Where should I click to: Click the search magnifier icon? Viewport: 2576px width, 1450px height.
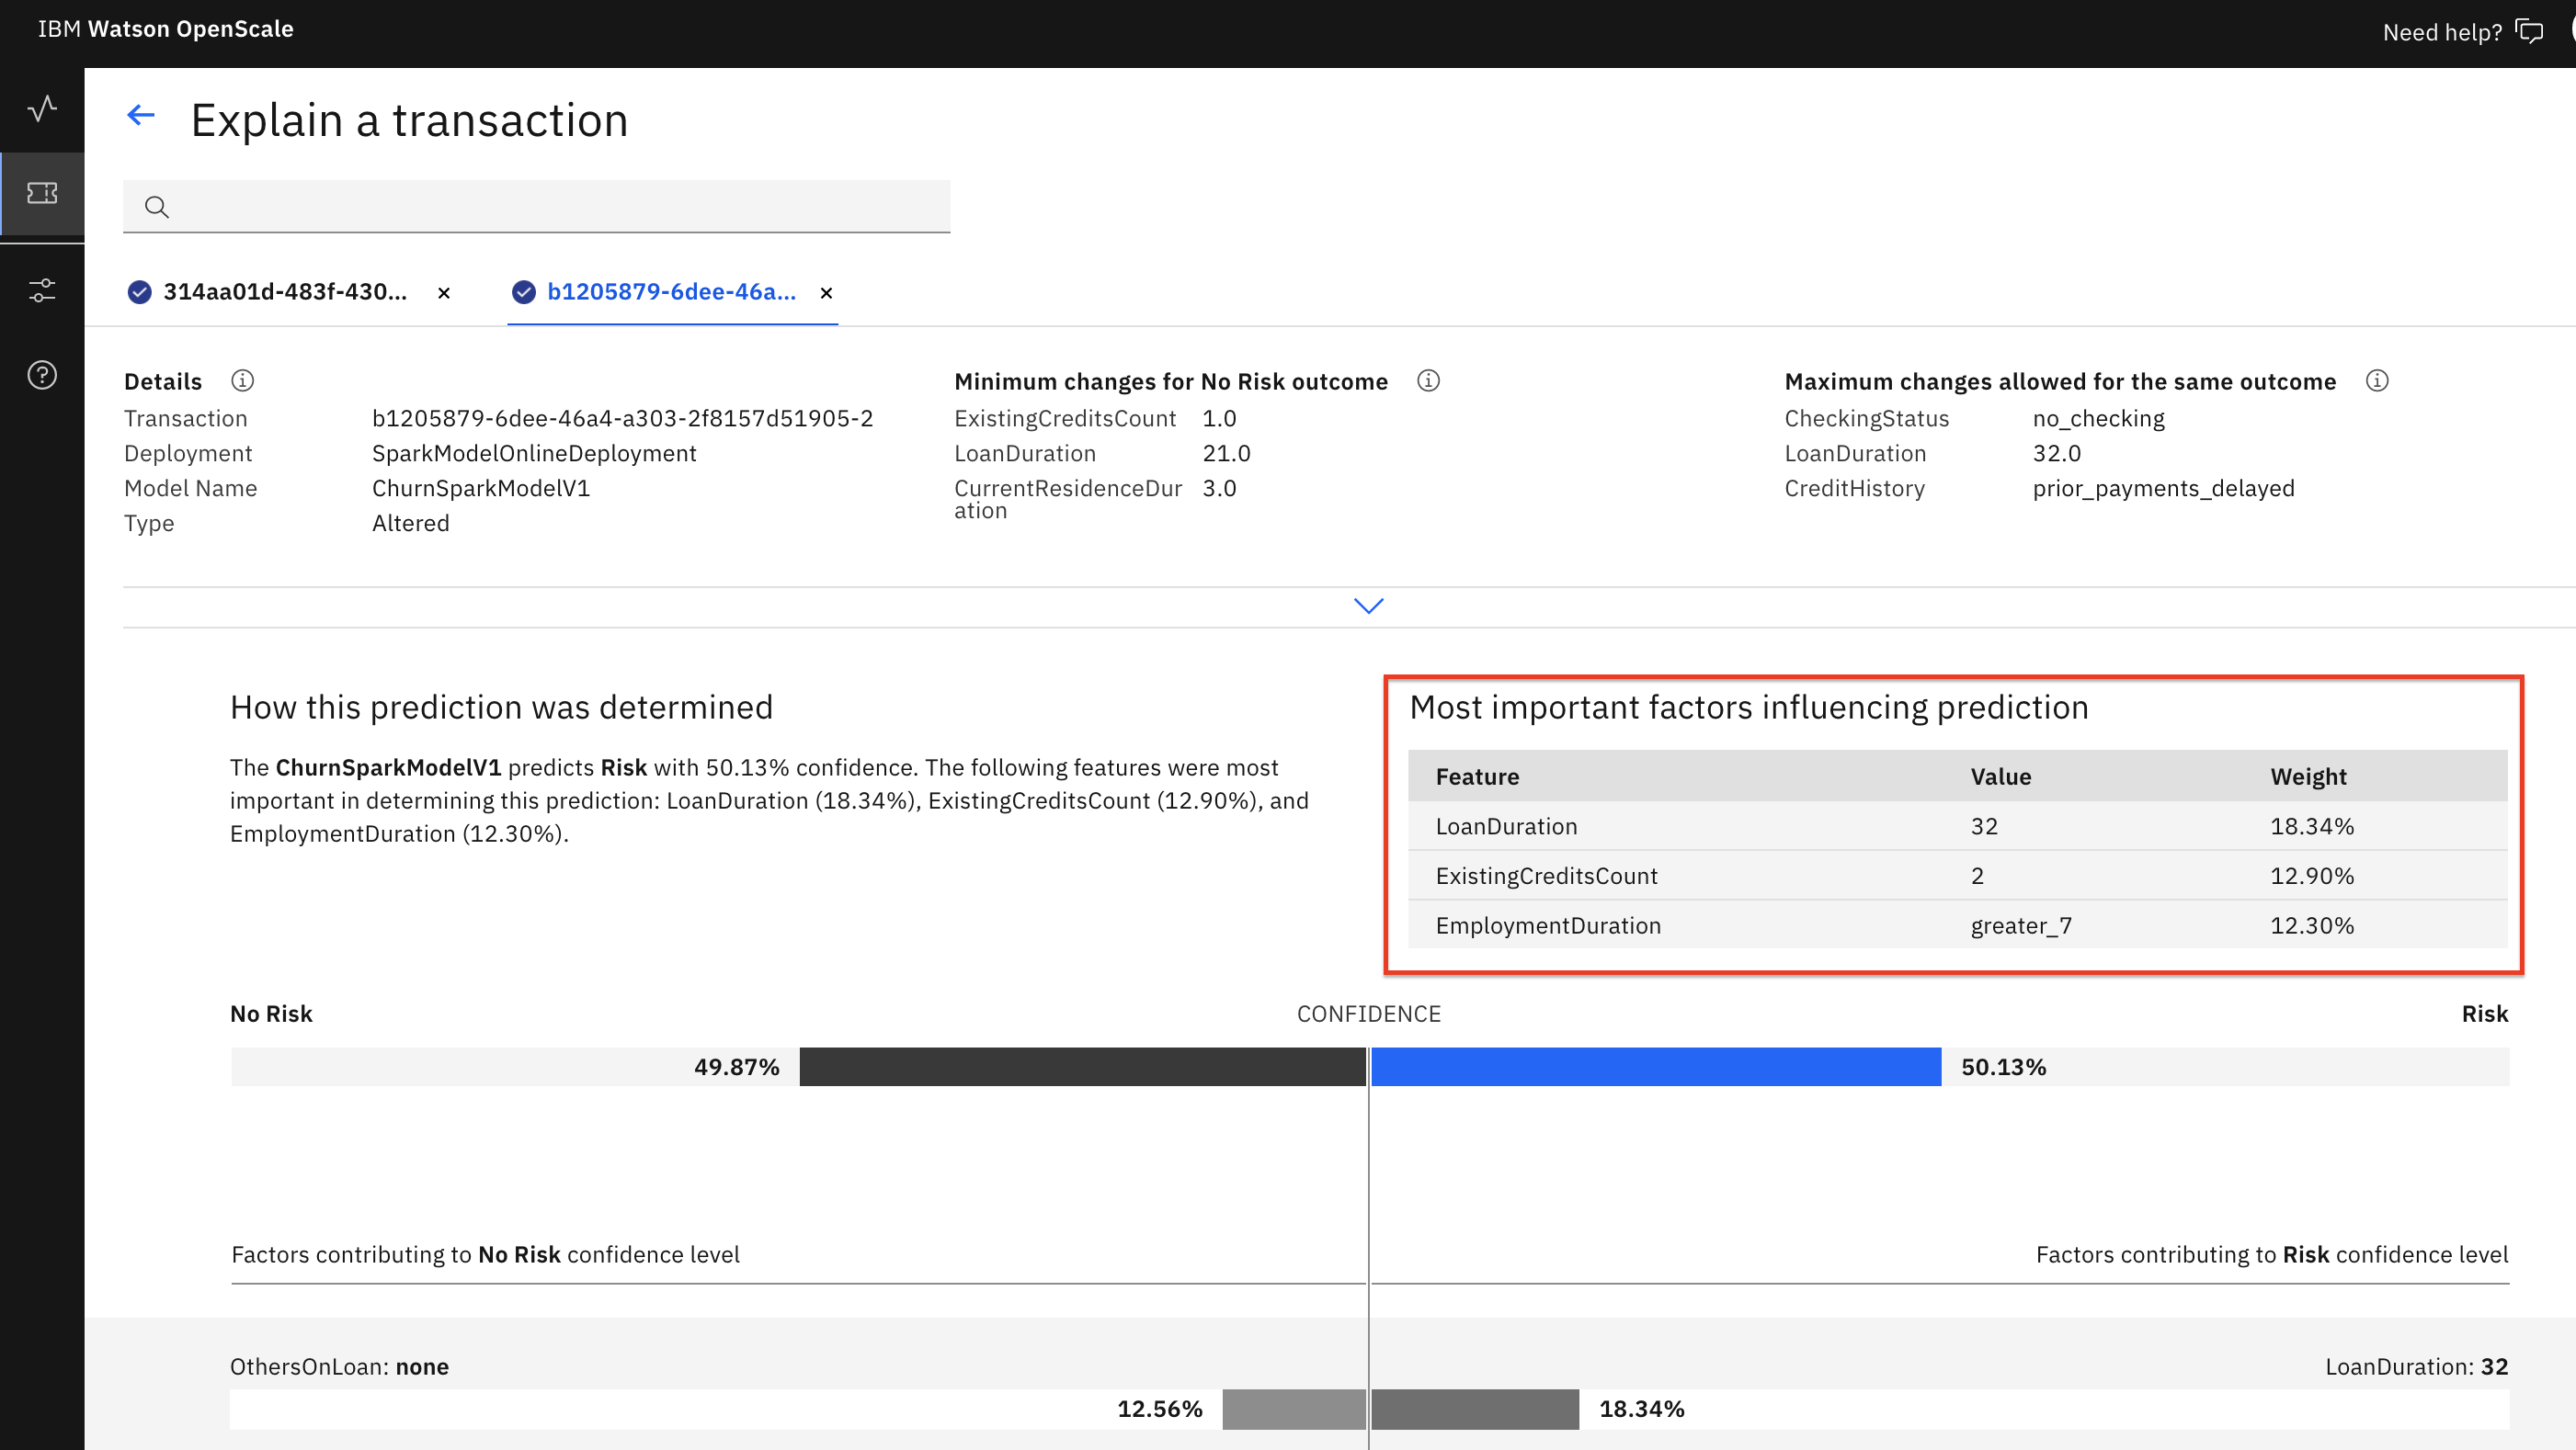point(156,207)
